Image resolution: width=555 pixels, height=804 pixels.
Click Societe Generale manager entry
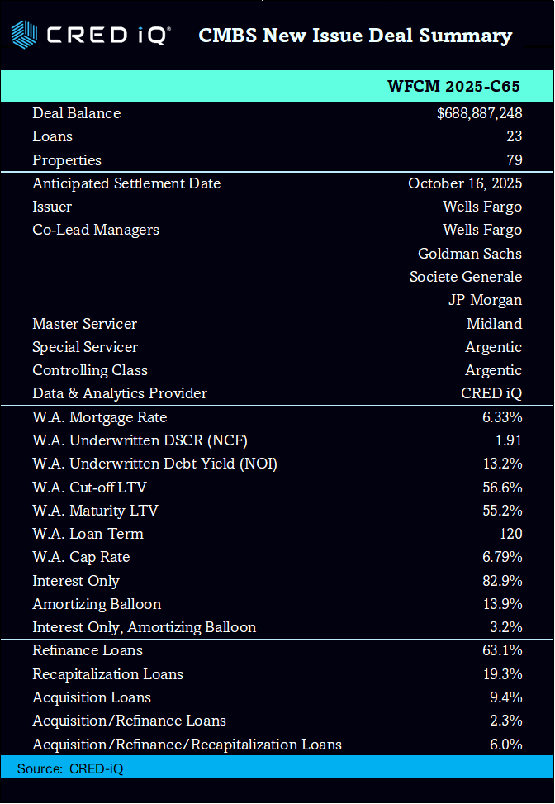[466, 277]
